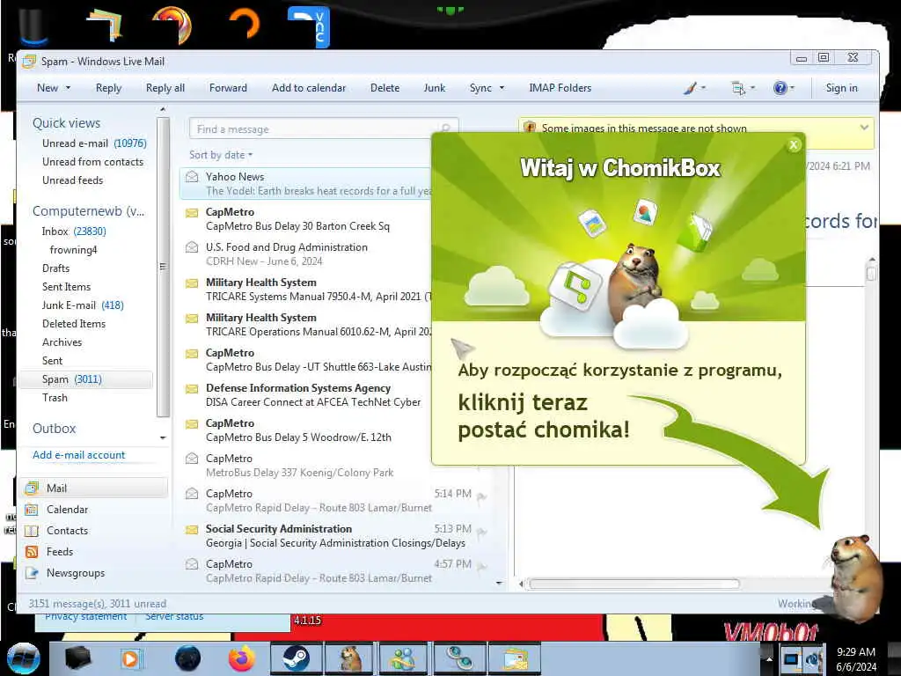Click opened envelope icon for U.S. Food and Drug Administration

coord(192,247)
